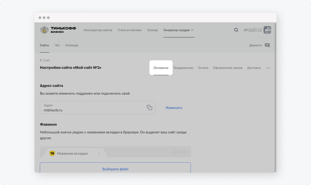Click the Диалоги chat bubble icon
Image resolution: width=311 pixels, height=185 pixels.
point(267,45)
